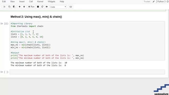Screen dimensions: 169x95
Task: Open the Cell menu
Action: (x=31, y=2)
